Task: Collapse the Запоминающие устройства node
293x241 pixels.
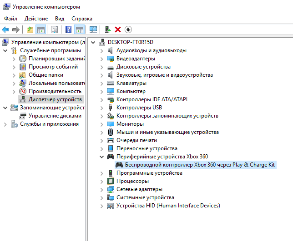Action: [x=5, y=108]
